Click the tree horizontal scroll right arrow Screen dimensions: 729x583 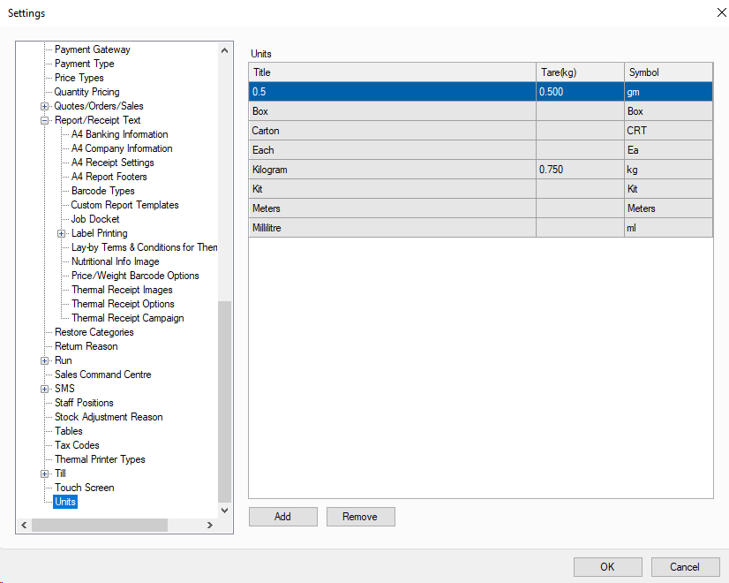(210, 525)
